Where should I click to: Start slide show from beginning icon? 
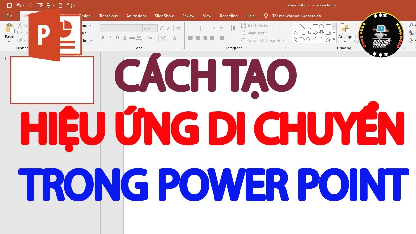pos(40,6)
